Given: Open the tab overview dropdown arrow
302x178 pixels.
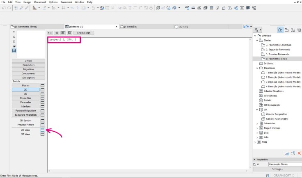Looking at the screenshot, I should click(251, 27).
